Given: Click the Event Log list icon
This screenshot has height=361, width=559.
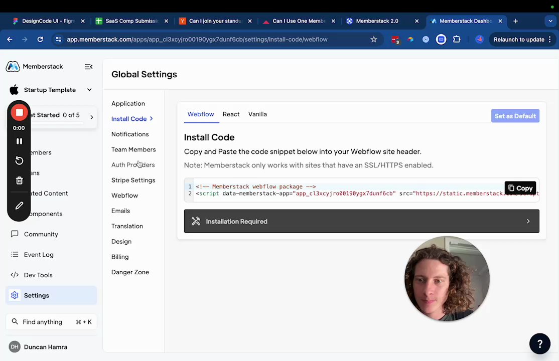Looking at the screenshot, I should (15, 254).
